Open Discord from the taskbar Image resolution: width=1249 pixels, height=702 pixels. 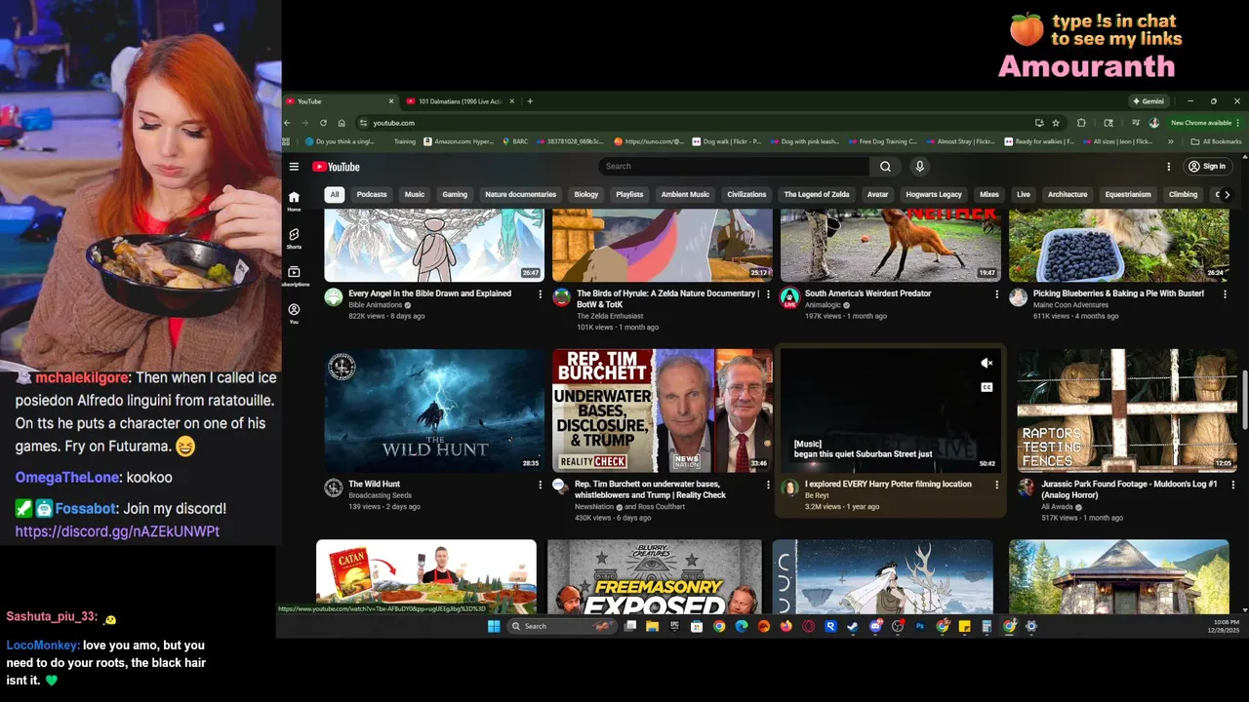[876, 626]
